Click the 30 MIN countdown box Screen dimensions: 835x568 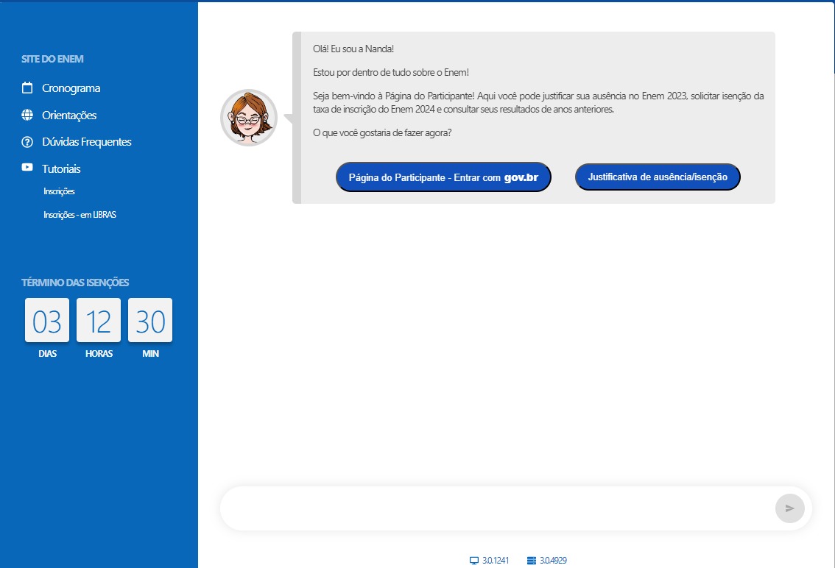coord(150,321)
